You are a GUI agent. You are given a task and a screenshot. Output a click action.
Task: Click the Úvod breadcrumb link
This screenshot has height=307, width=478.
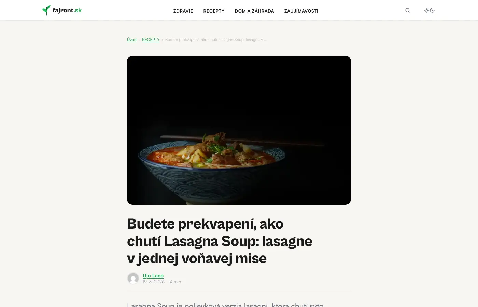[132, 40]
